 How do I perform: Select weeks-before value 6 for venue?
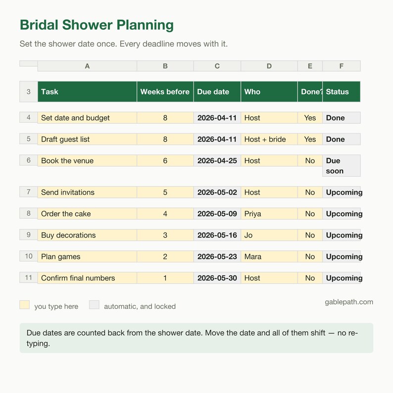165,161
